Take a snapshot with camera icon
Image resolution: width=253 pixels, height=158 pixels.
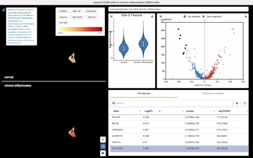click(103, 153)
